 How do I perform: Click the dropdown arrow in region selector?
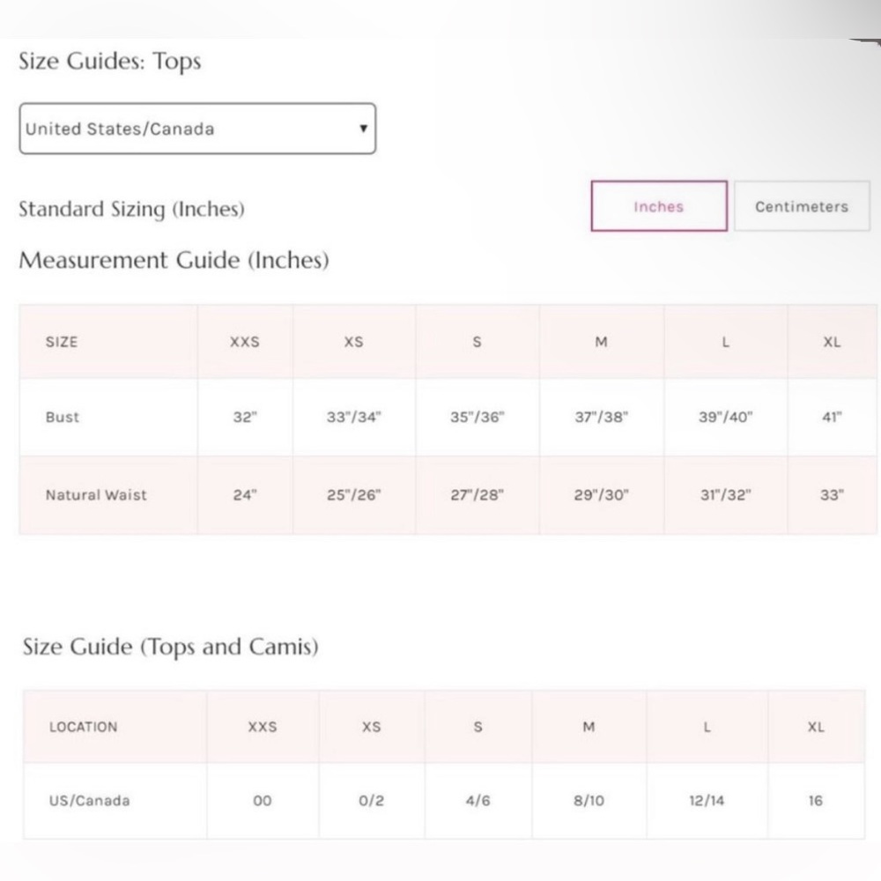coord(363,129)
